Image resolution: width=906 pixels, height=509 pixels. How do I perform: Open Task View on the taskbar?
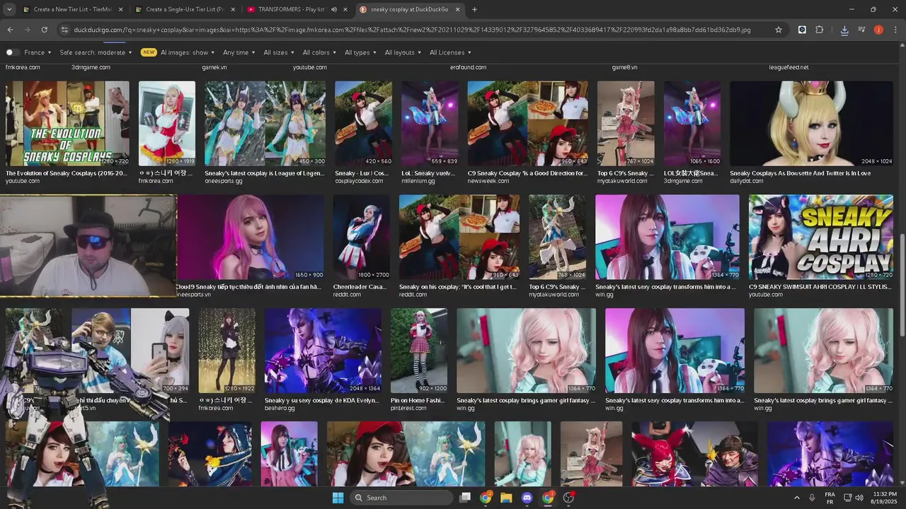tap(465, 498)
